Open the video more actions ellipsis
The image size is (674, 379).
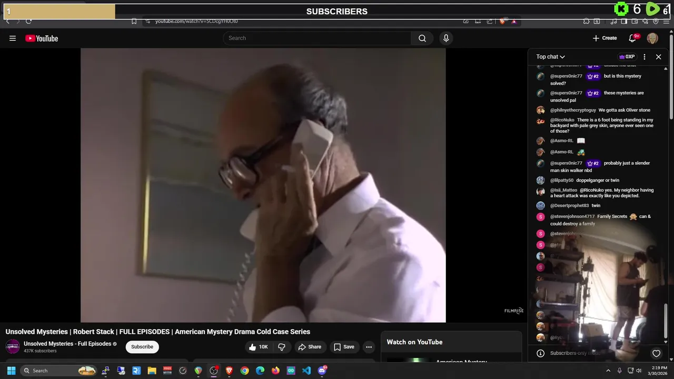(369, 347)
